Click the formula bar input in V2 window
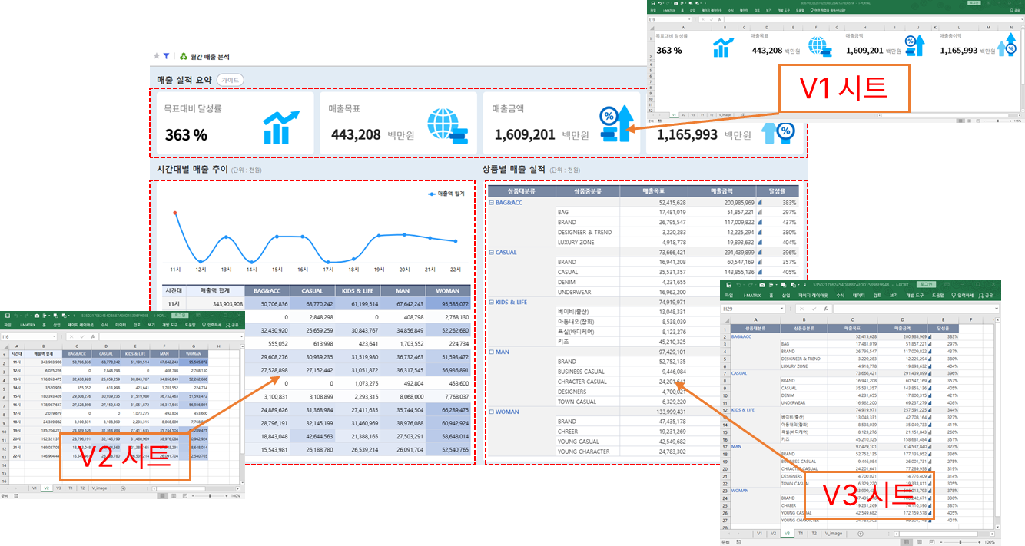Image resolution: width=1025 pixels, height=546 pixels. click(169, 336)
